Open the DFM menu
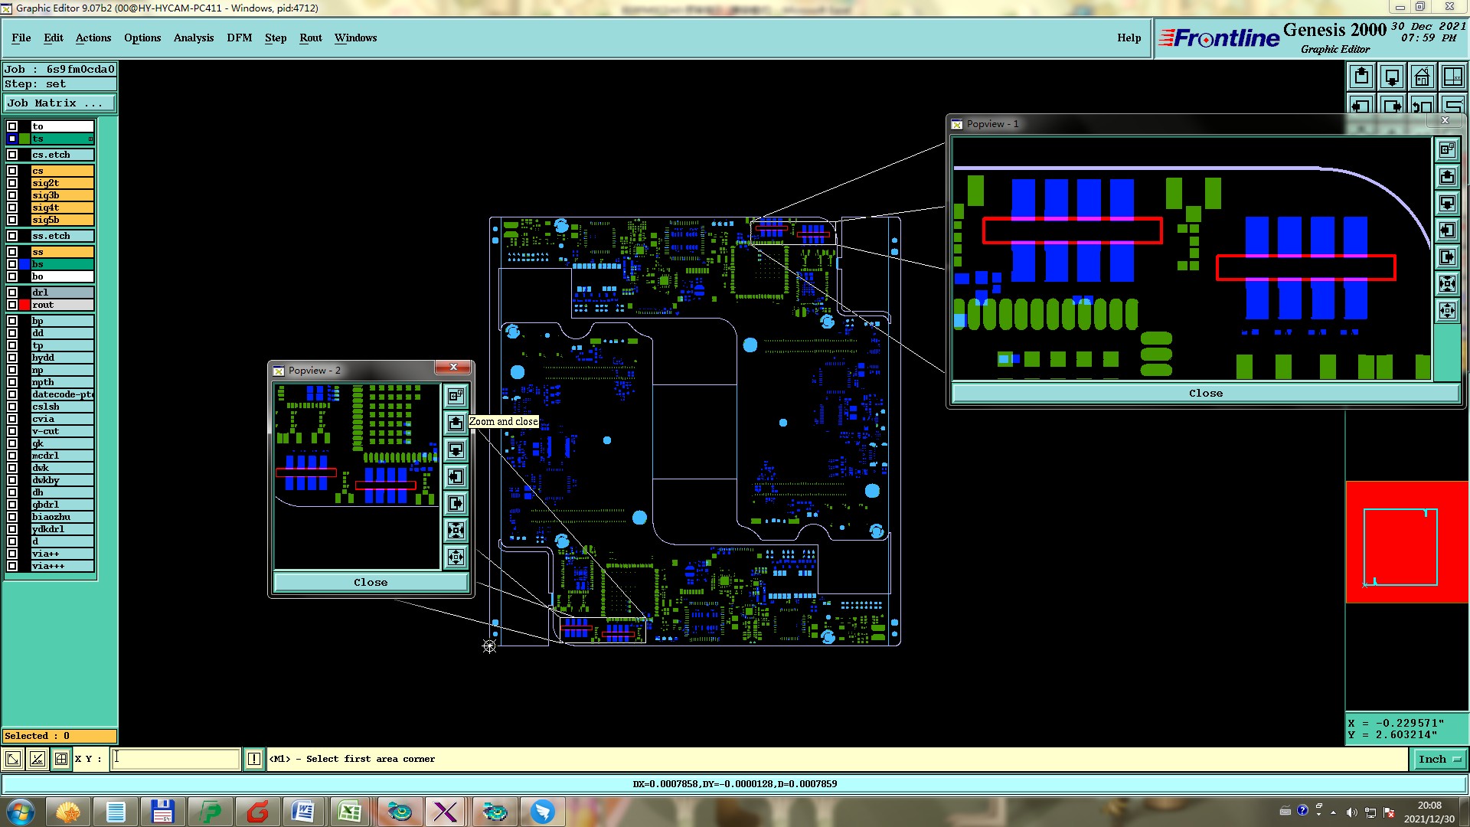The height and width of the screenshot is (827, 1470). click(239, 38)
